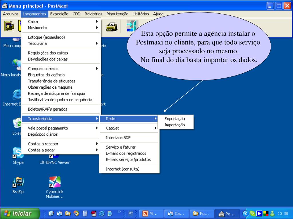This screenshot has width=293, height=219.
Task: Choose Importação from Rede submenu
Action: [175, 125]
